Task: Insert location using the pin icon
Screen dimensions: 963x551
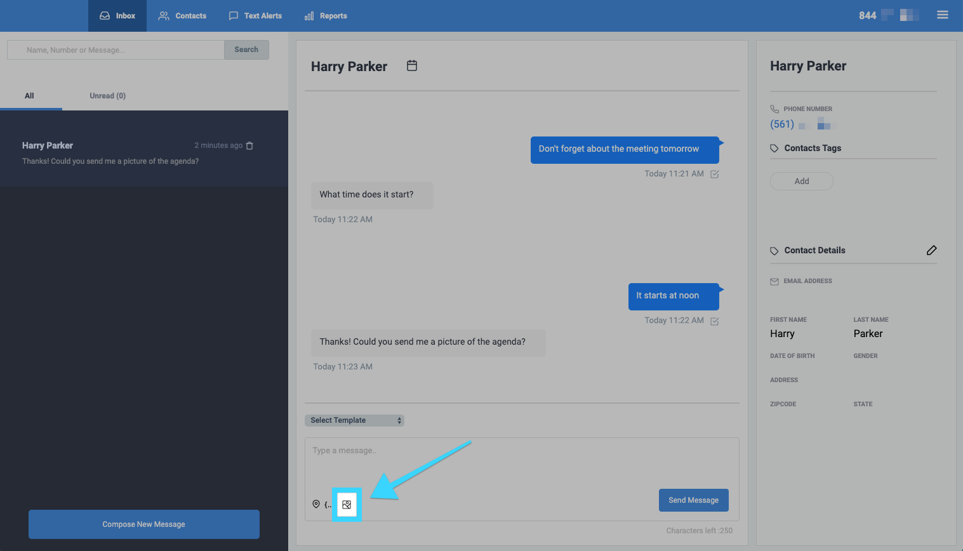Action: 316,504
